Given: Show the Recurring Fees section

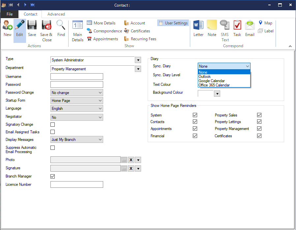Looking at the screenshot, I should pyautogui.click(x=140, y=39).
